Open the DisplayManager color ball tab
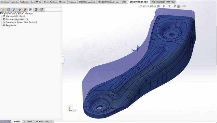 tap(25, 10)
